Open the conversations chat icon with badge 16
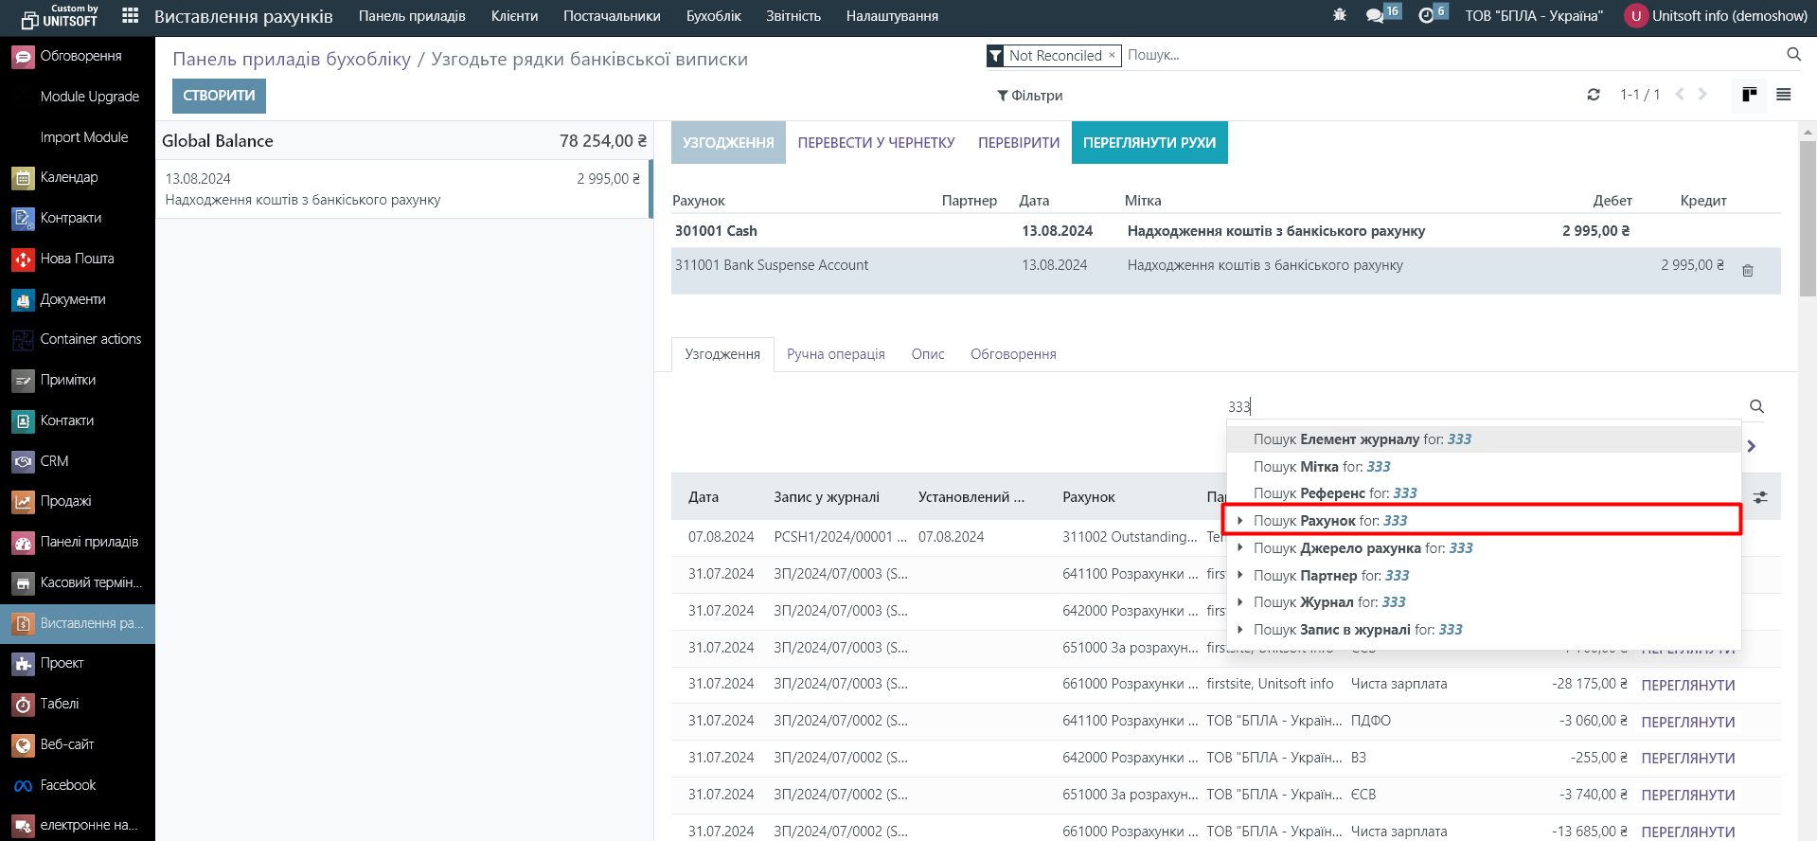 (x=1375, y=16)
